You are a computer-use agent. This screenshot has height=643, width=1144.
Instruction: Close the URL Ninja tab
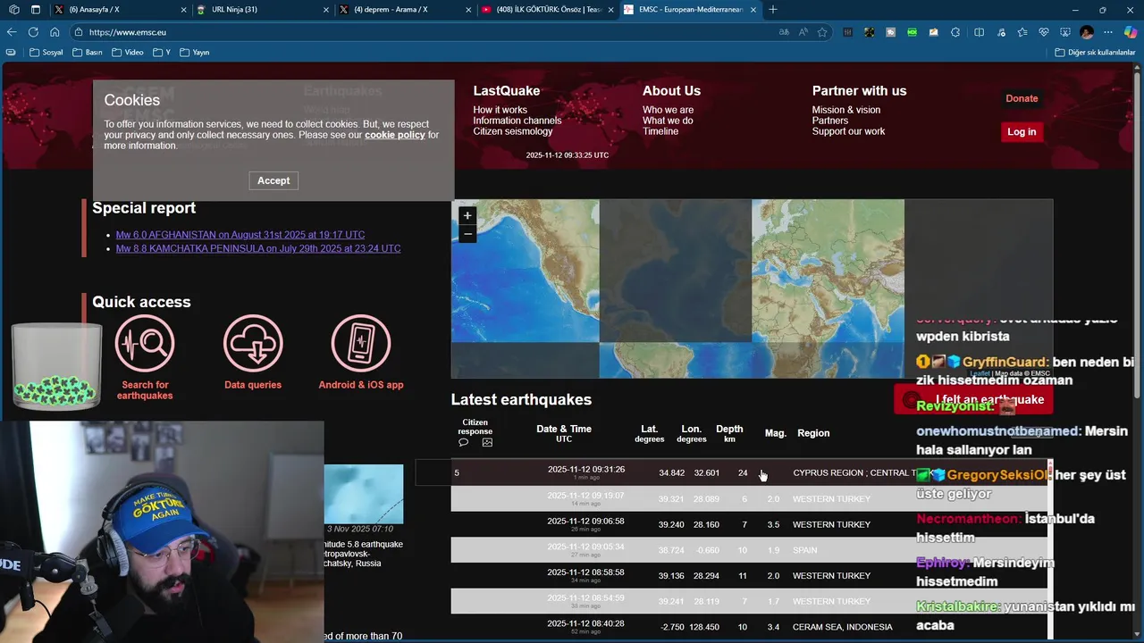(326, 10)
